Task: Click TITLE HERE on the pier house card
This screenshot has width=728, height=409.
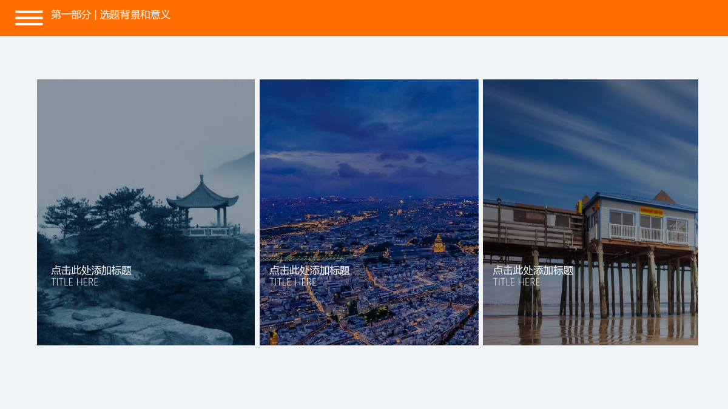Action: (x=516, y=282)
